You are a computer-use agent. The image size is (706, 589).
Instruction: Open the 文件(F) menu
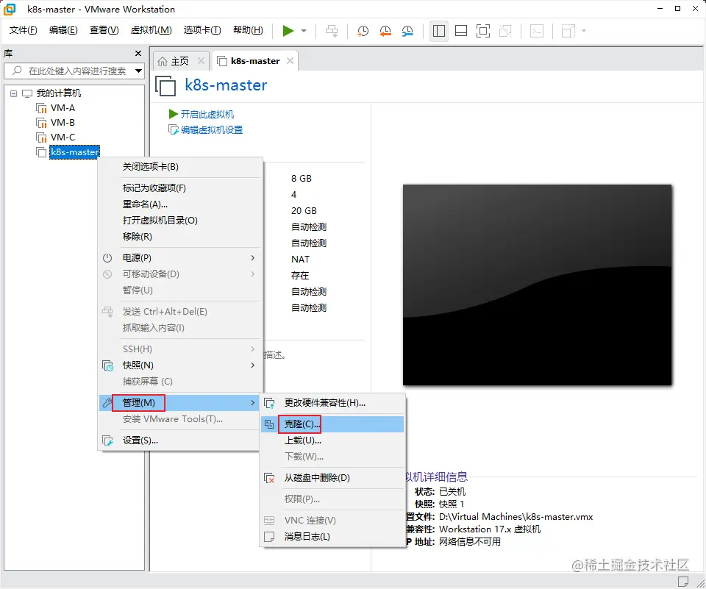click(23, 29)
